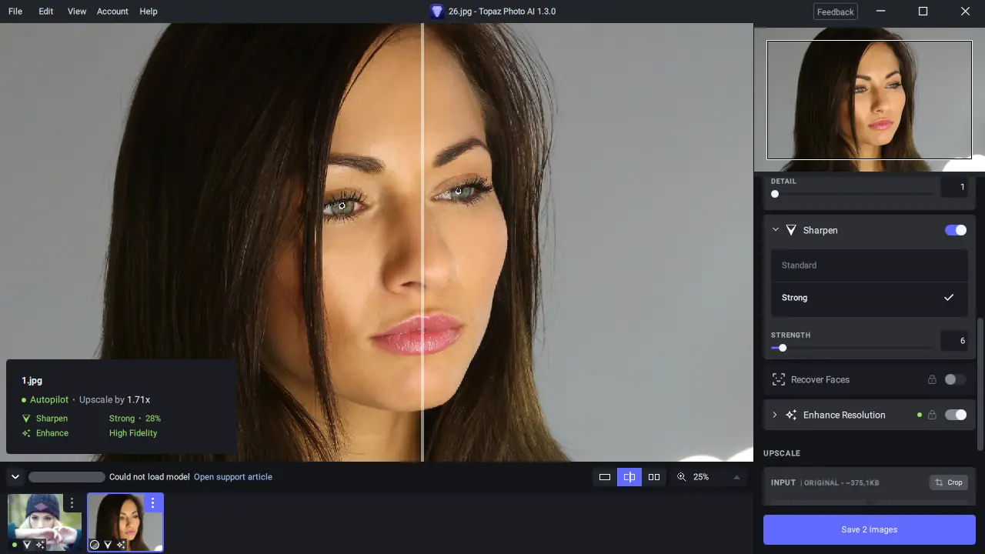Click the Recover Faces face icon
Image resolution: width=985 pixels, height=554 pixels.
(778, 379)
